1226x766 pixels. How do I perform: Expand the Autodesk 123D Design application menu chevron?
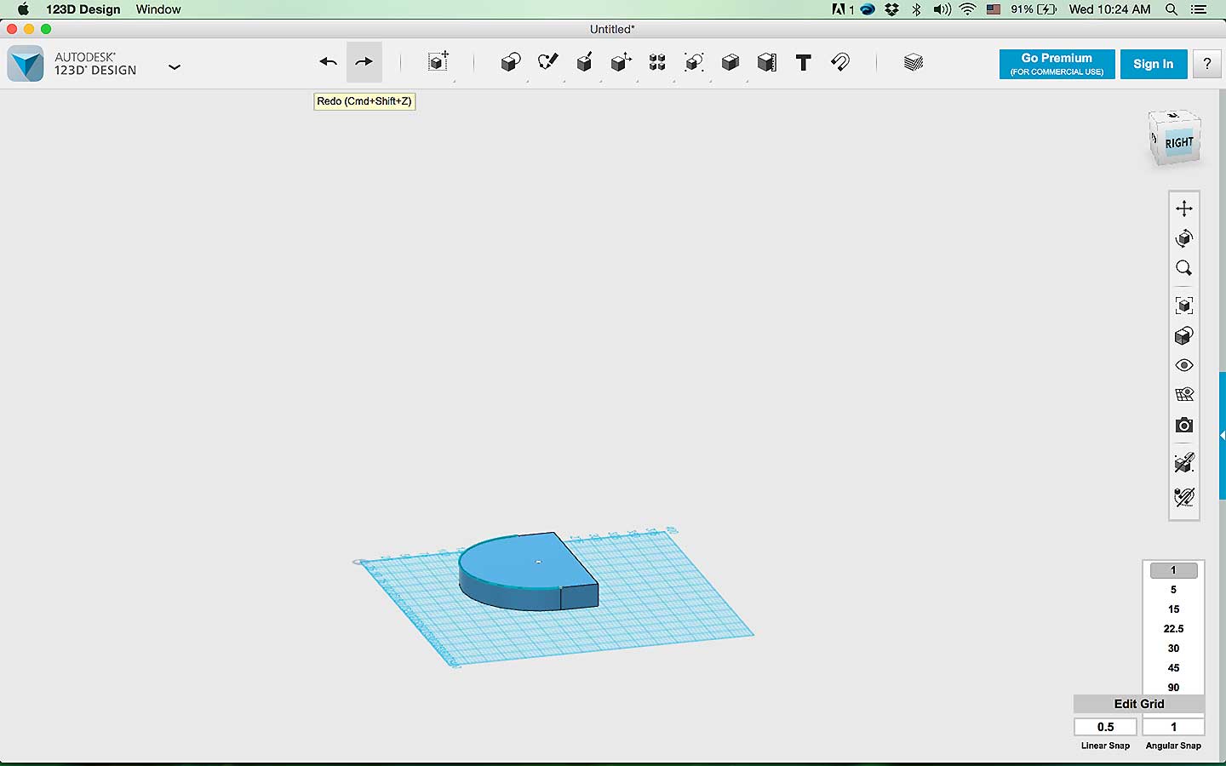point(175,66)
